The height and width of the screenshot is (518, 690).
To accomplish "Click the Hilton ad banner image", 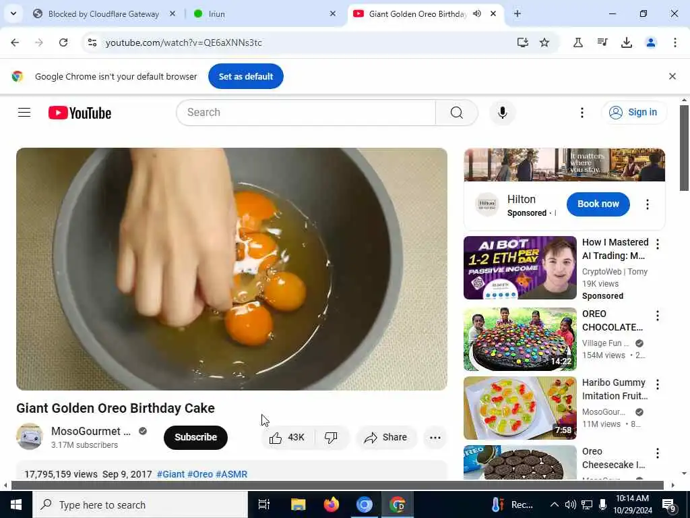I will point(564,165).
